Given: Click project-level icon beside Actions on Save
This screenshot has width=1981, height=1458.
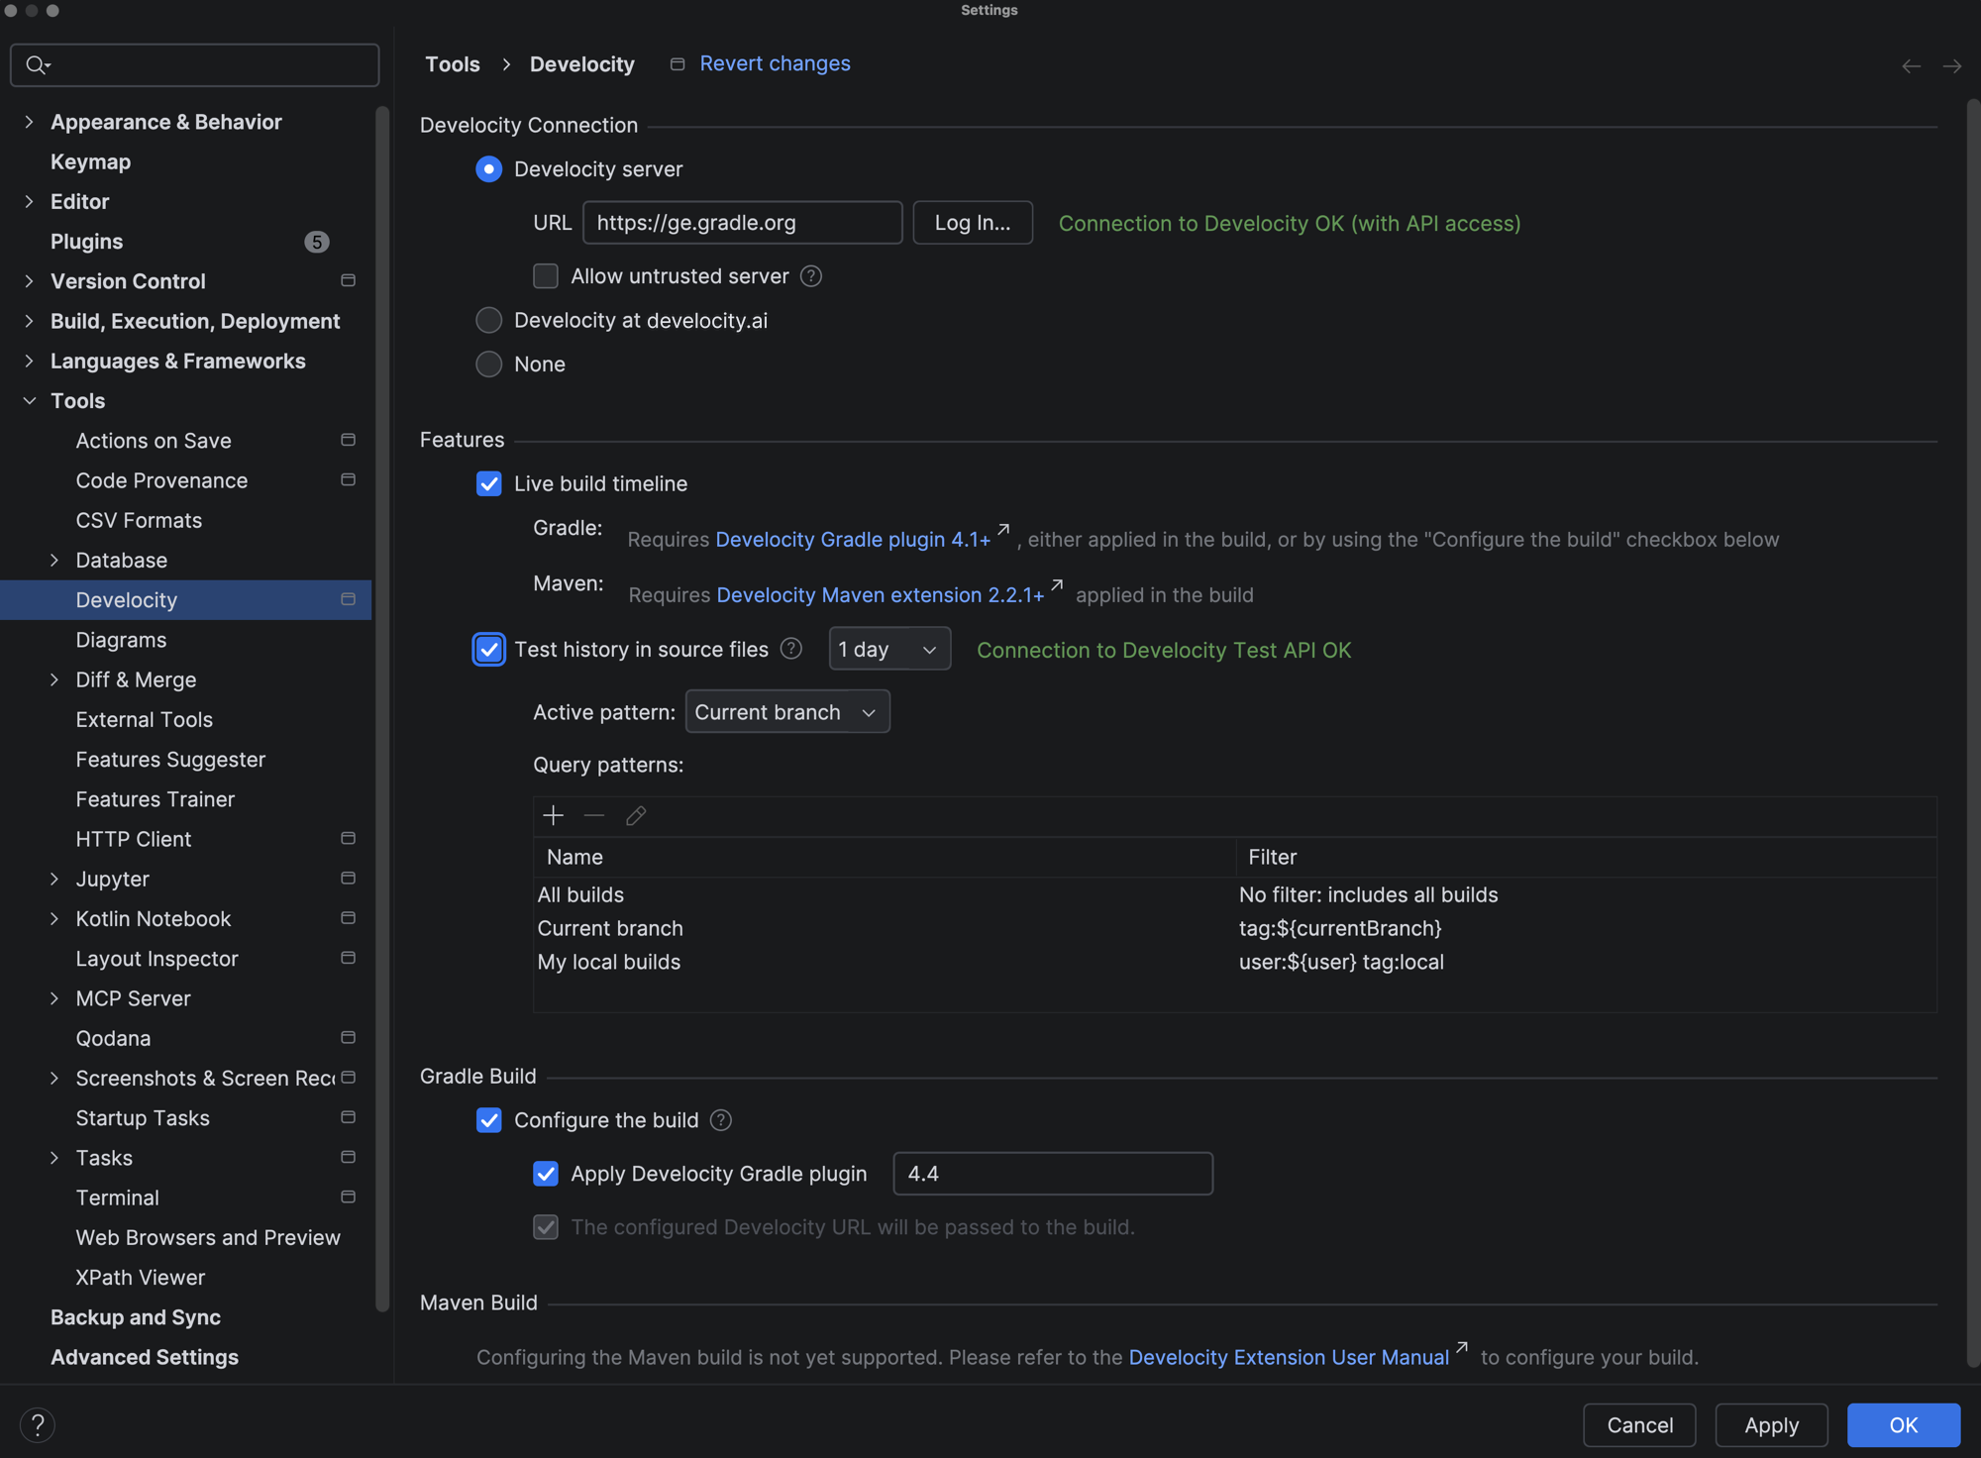Looking at the screenshot, I should pyautogui.click(x=348, y=440).
